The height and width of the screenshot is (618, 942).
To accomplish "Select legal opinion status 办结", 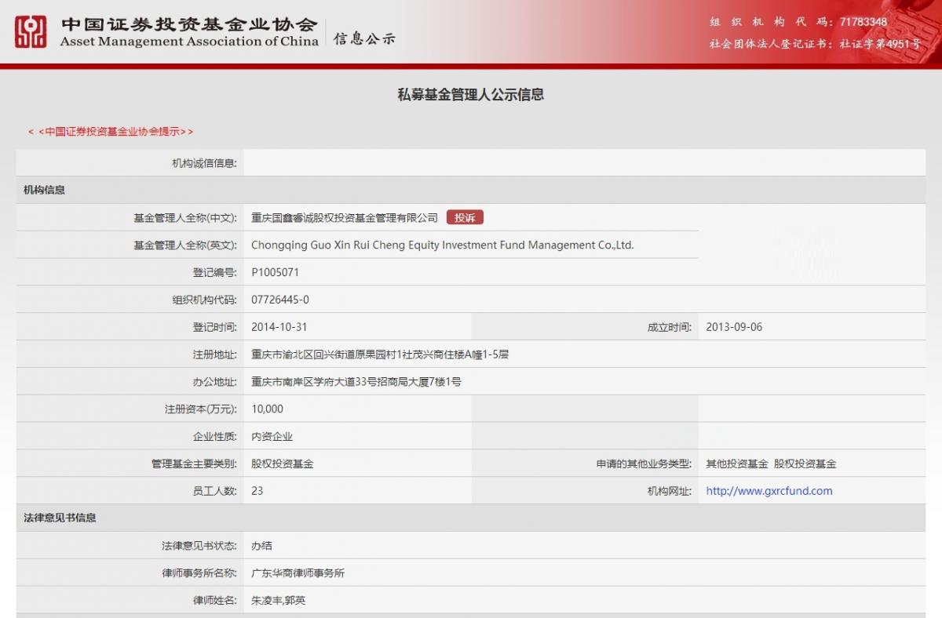I will click(261, 546).
